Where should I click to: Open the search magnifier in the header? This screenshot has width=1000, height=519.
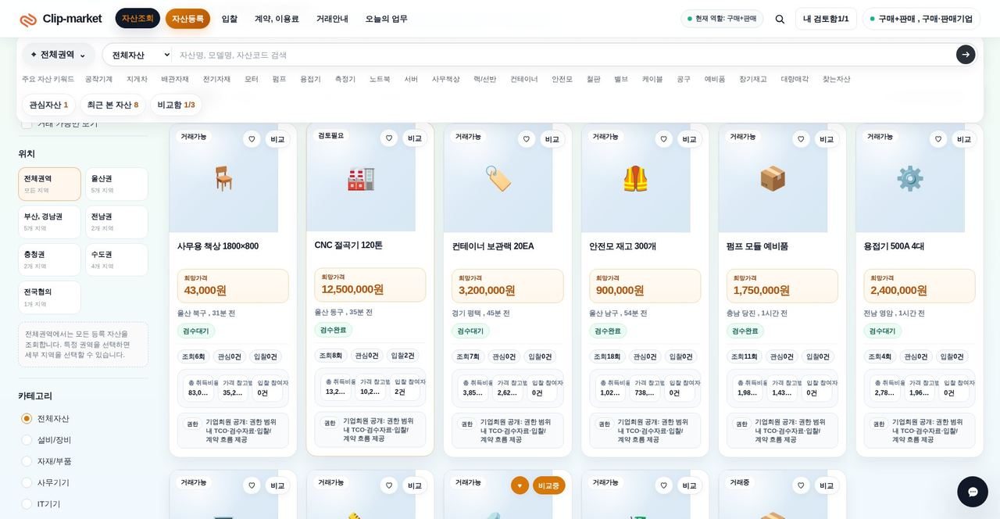point(780,19)
